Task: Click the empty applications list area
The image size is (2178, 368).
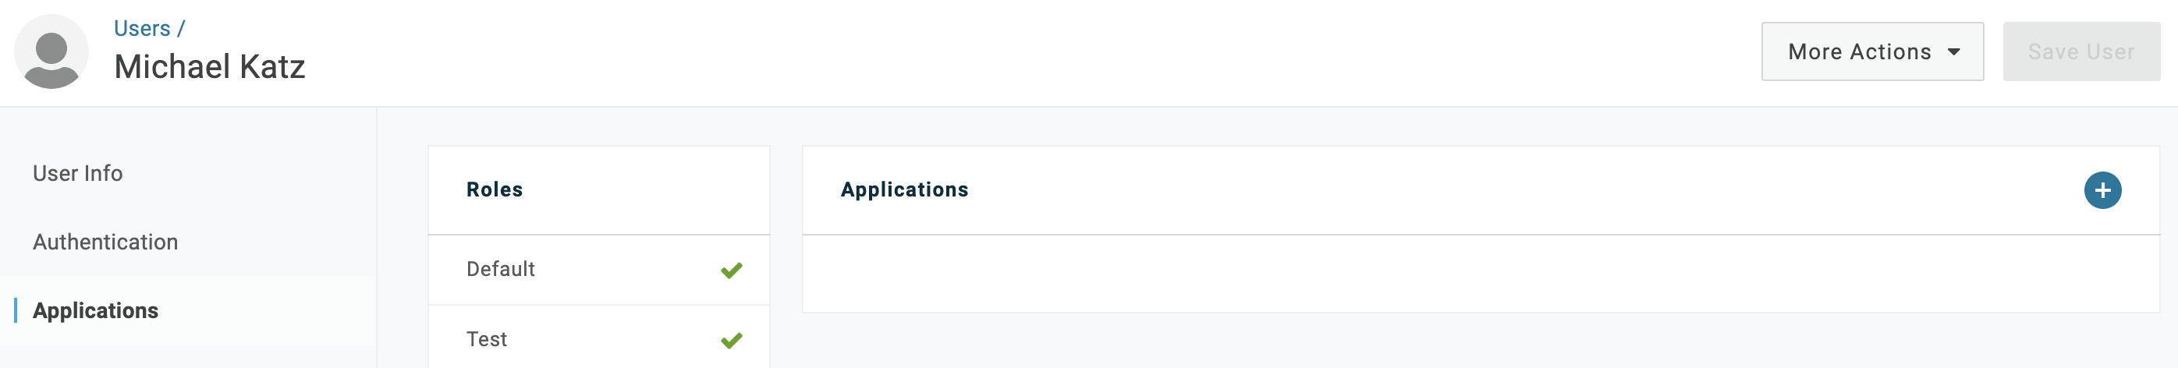Action: point(1481,274)
